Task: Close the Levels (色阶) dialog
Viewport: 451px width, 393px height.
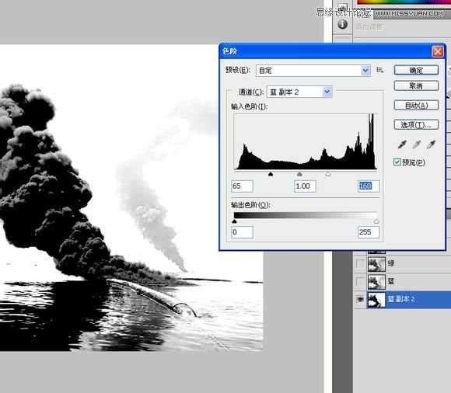Action: point(438,52)
